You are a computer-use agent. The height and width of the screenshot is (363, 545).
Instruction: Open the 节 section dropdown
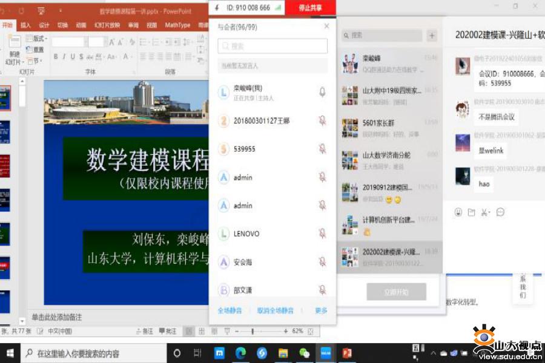click(x=36, y=61)
